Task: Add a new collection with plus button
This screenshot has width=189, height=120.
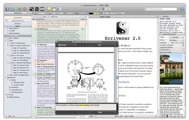Action: click(28, 13)
